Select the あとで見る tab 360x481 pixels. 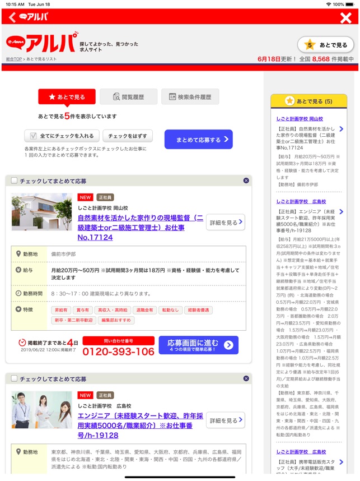pos(67,97)
